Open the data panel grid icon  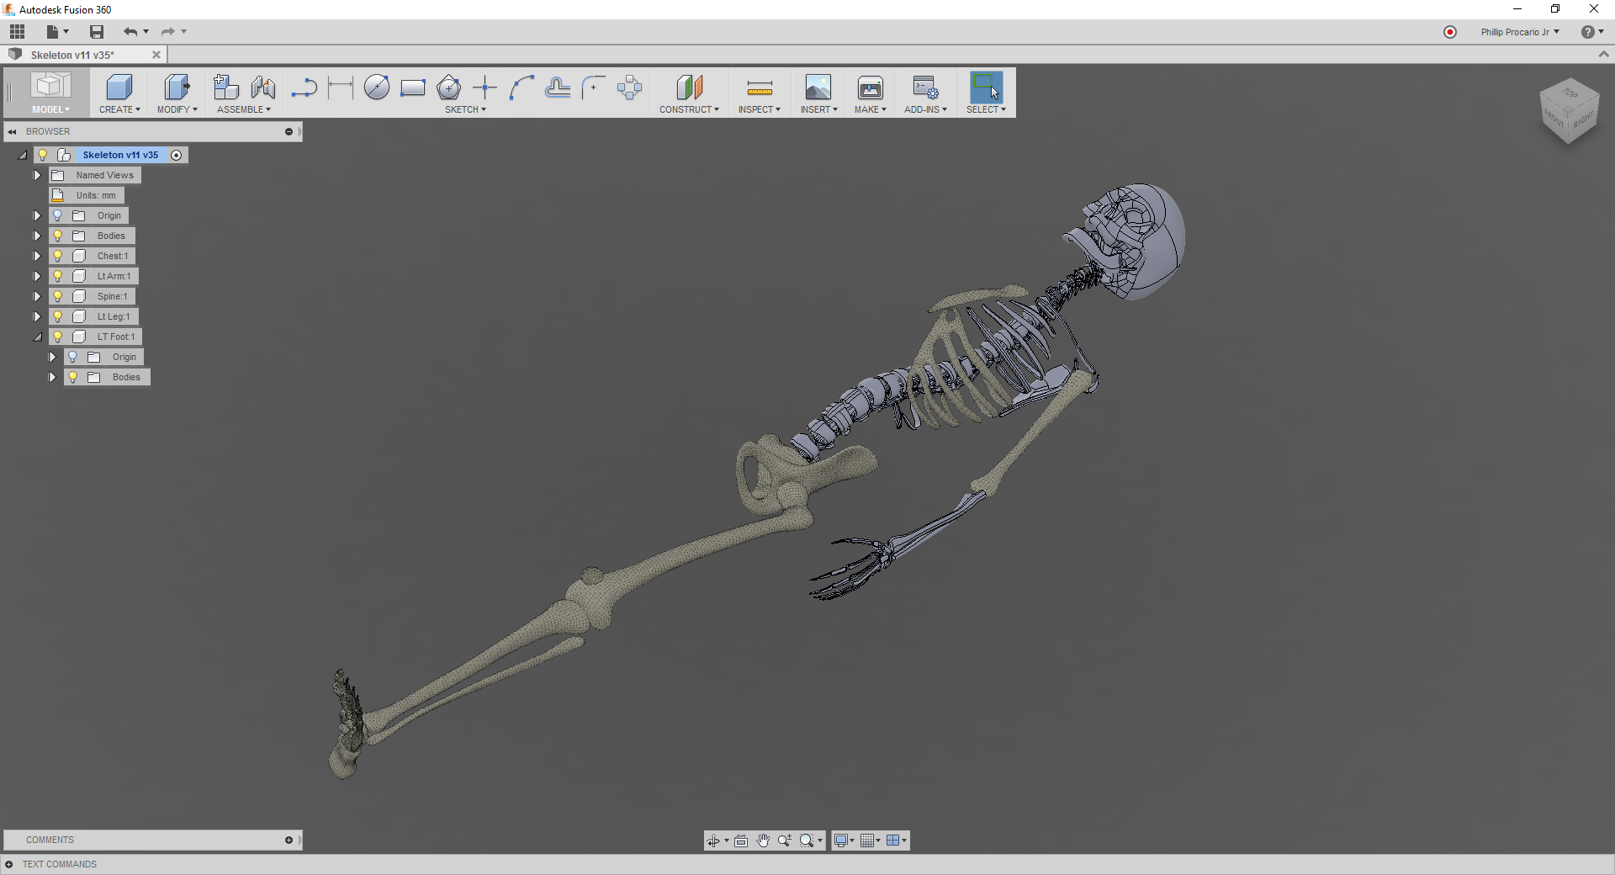click(x=17, y=32)
